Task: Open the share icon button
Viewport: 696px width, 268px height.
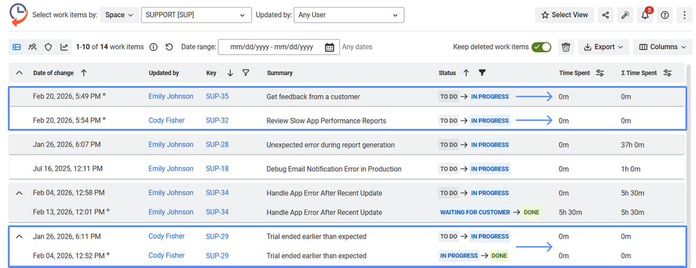Action: tap(605, 15)
